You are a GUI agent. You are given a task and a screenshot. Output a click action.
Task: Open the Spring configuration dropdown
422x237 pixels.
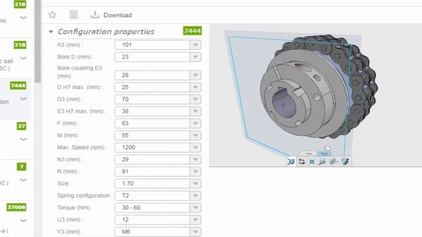(158, 196)
